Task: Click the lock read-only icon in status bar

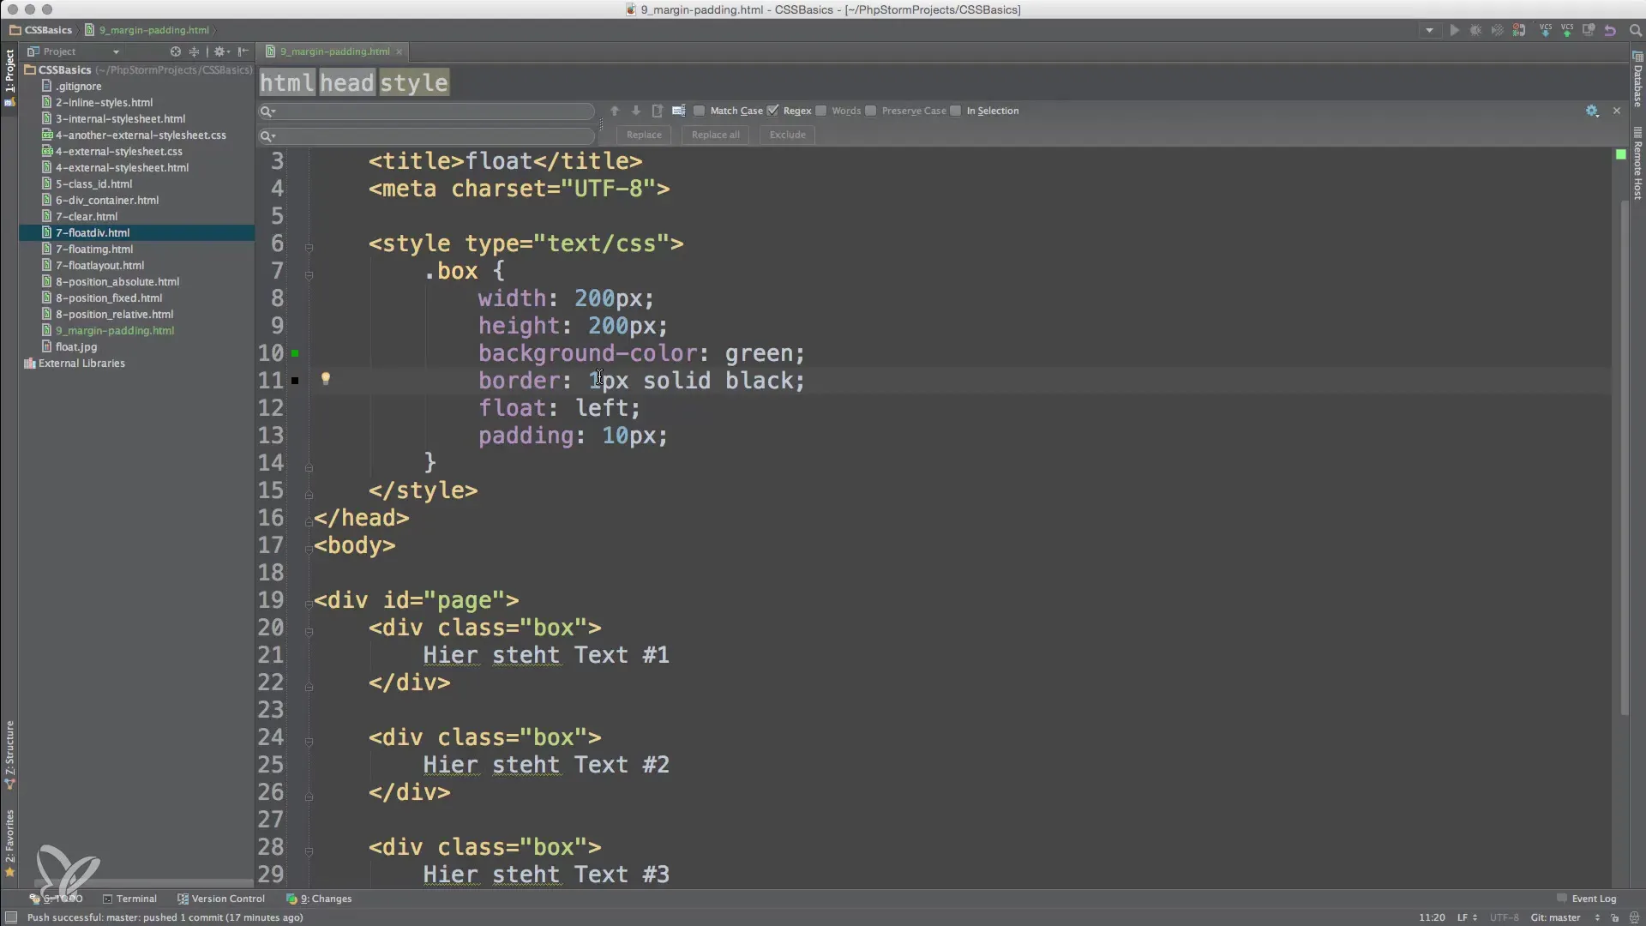Action: point(1615,917)
